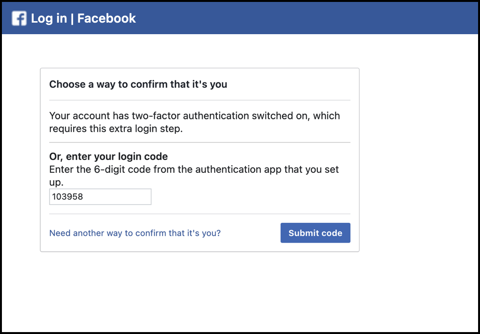Click the "requires this extra login step" line
The height and width of the screenshot is (334, 480).
[116, 129]
